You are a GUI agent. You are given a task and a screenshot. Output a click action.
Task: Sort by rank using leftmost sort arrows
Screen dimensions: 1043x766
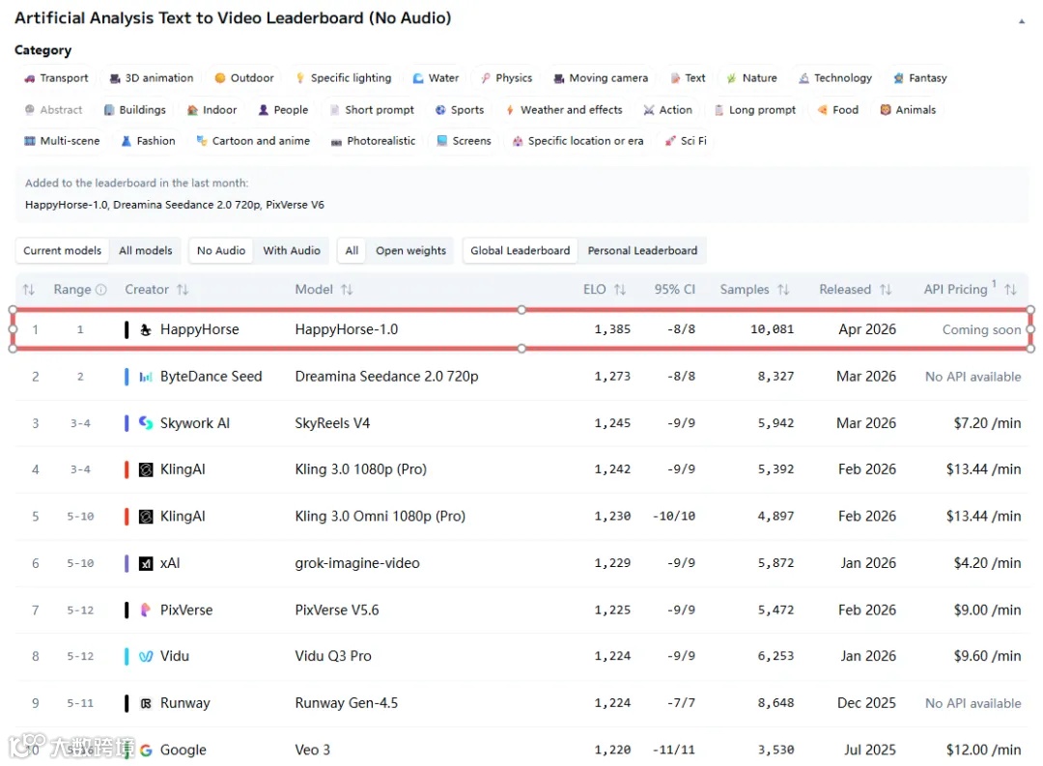(29, 290)
